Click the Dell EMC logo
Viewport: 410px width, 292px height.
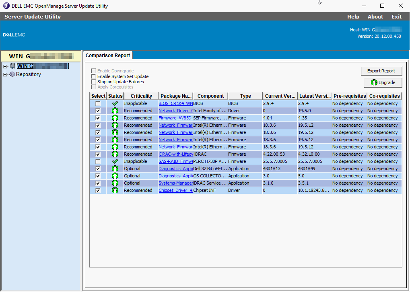coord(14,35)
